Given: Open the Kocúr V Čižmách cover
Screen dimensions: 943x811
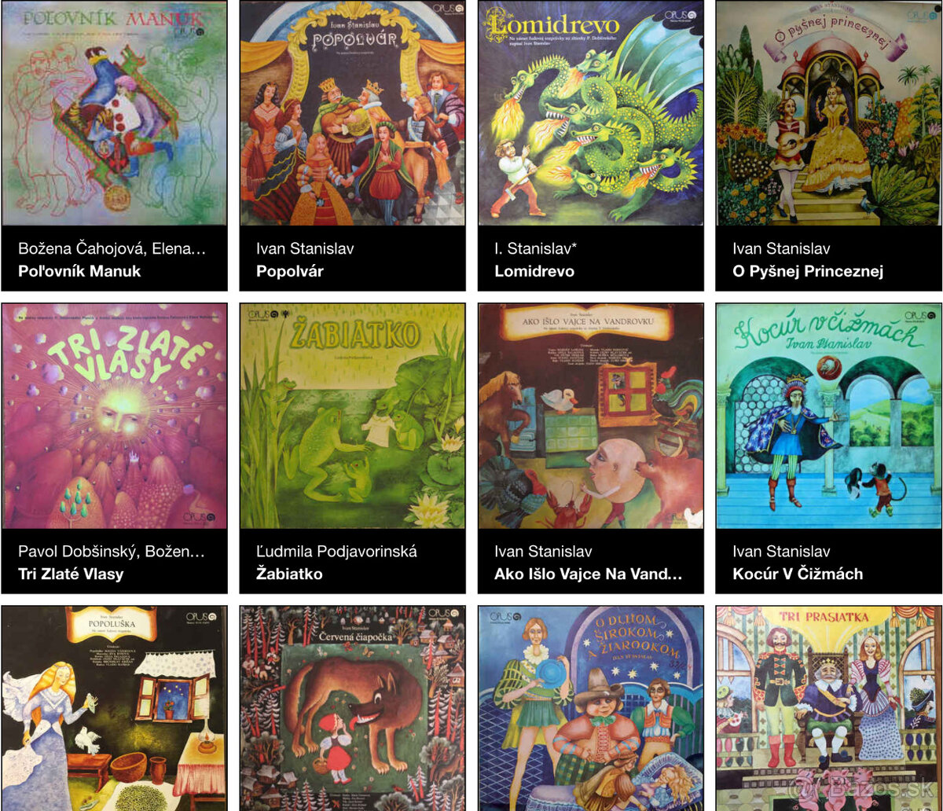Looking at the screenshot, I should (x=828, y=416).
